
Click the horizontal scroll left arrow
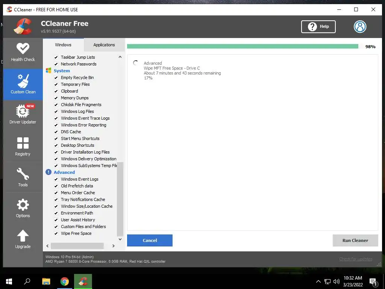(x=48, y=246)
